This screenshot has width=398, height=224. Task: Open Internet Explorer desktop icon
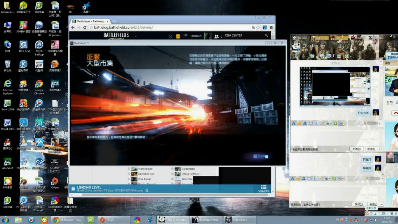[8, 87]
